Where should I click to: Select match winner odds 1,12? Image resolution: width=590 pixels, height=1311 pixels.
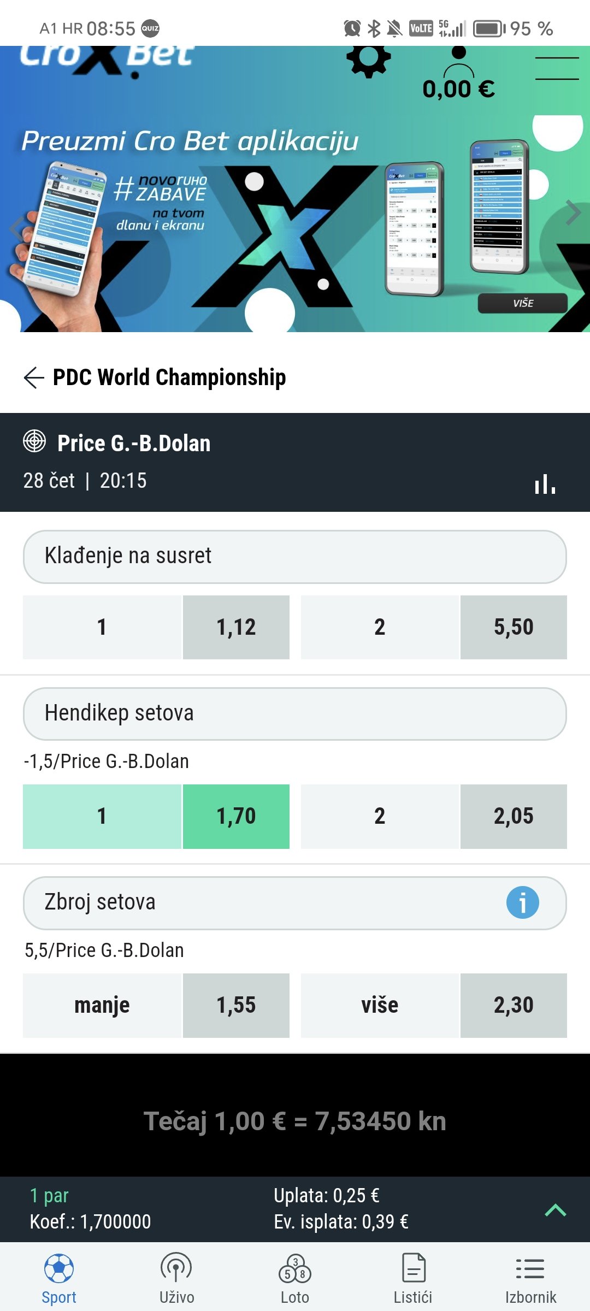click(236, 627)
